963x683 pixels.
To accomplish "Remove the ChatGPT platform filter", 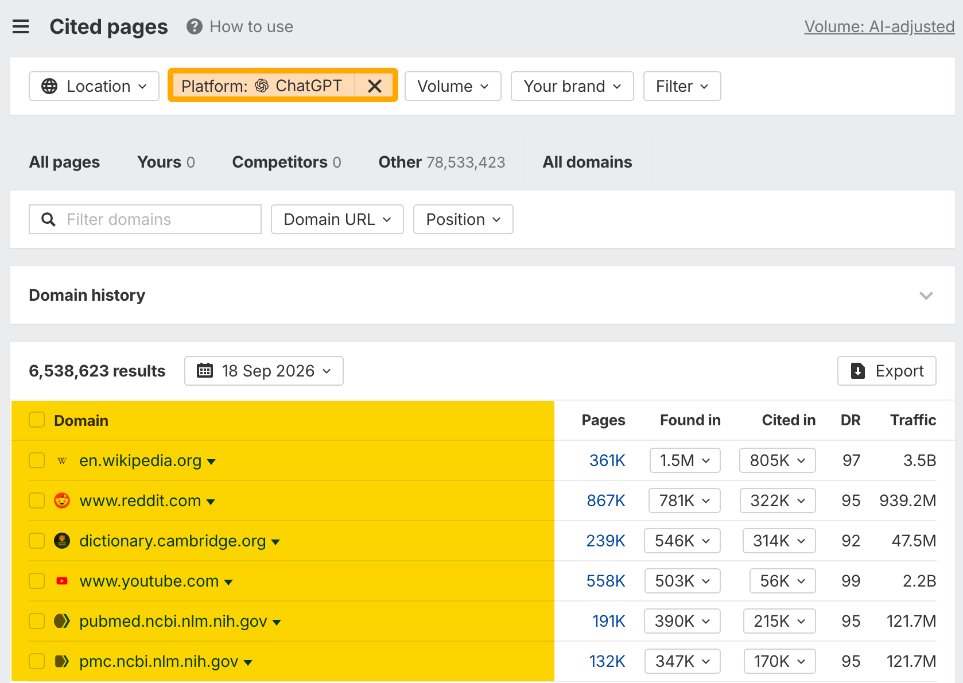I will 375,86.
